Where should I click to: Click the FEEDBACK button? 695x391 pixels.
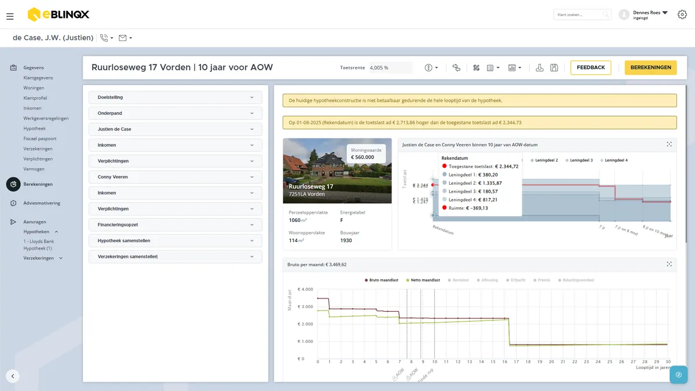[x=591, y=68]
